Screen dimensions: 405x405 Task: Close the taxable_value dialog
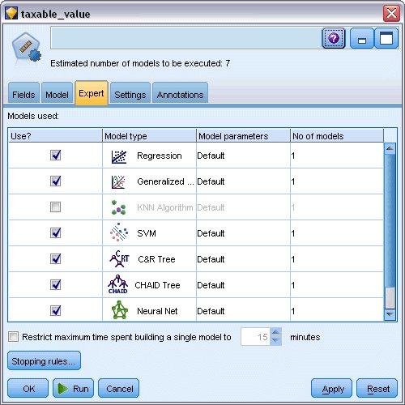click(x=391, y=13)
